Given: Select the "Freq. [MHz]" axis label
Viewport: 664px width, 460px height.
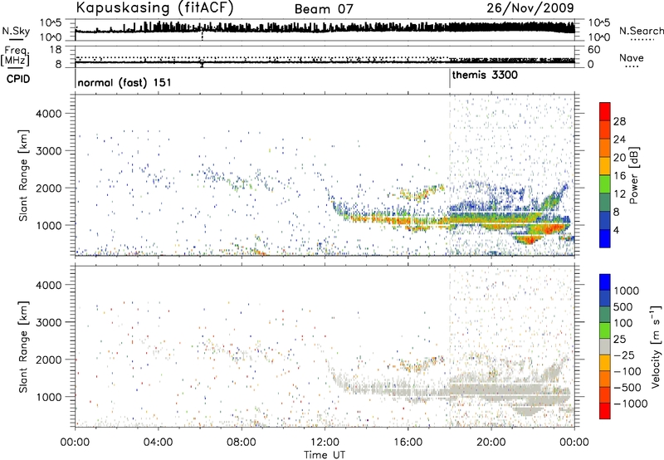Looking at the screenshot, I should click(x=15, y=56).
